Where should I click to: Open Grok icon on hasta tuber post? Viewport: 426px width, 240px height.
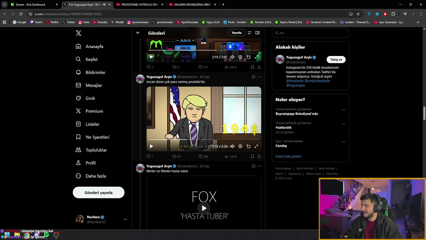tap(253, 166)
